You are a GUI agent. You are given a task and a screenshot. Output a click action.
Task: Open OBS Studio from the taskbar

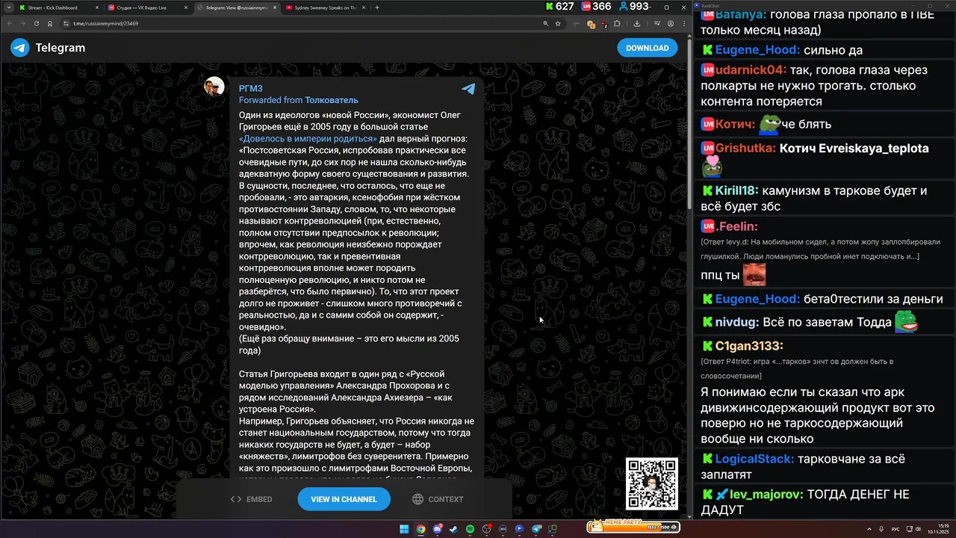coord(486,529)
